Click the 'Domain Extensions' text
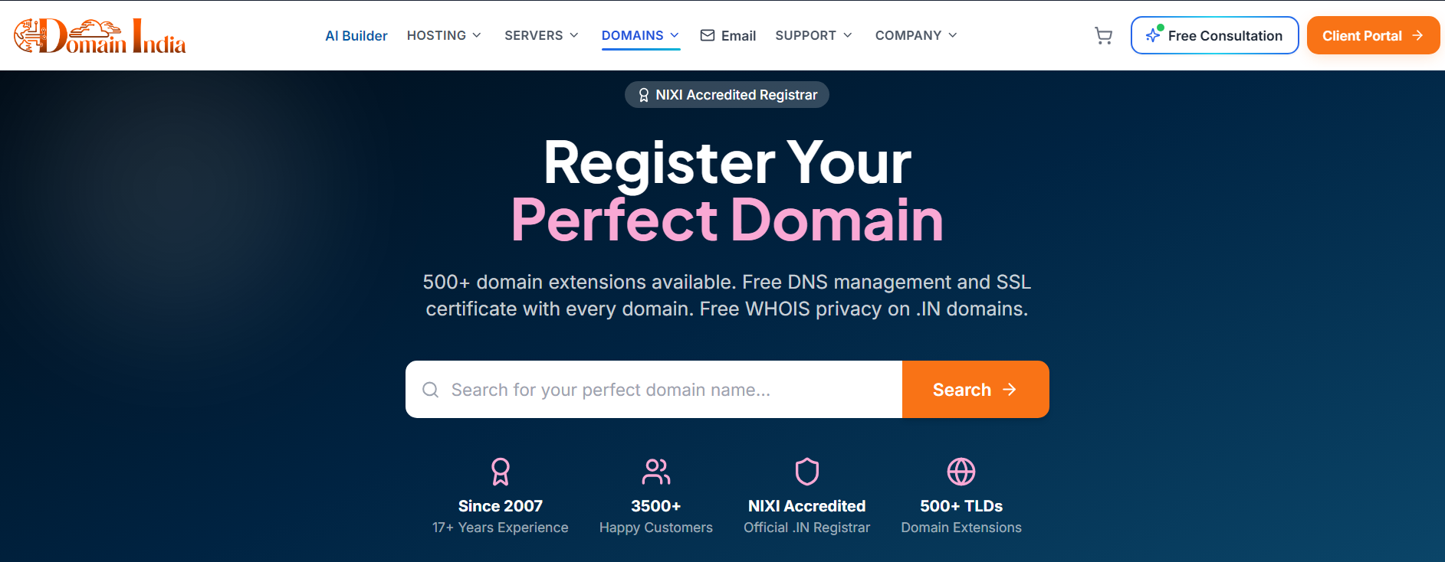 click(x=961, y=528)
